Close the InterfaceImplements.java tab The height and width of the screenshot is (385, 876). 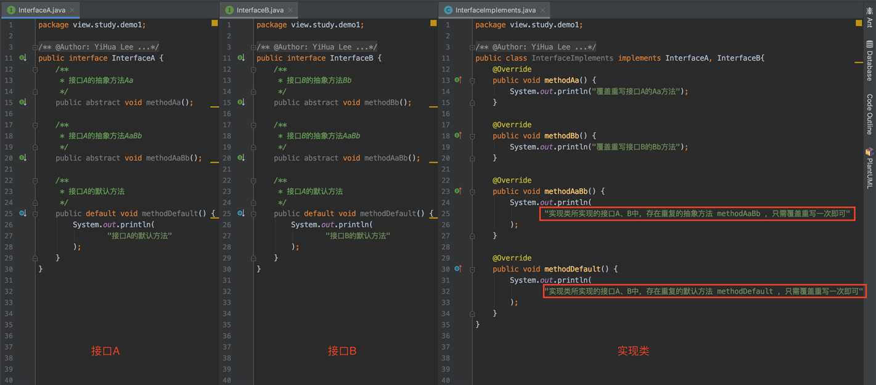pyautogui.click(x=542, y=10)
